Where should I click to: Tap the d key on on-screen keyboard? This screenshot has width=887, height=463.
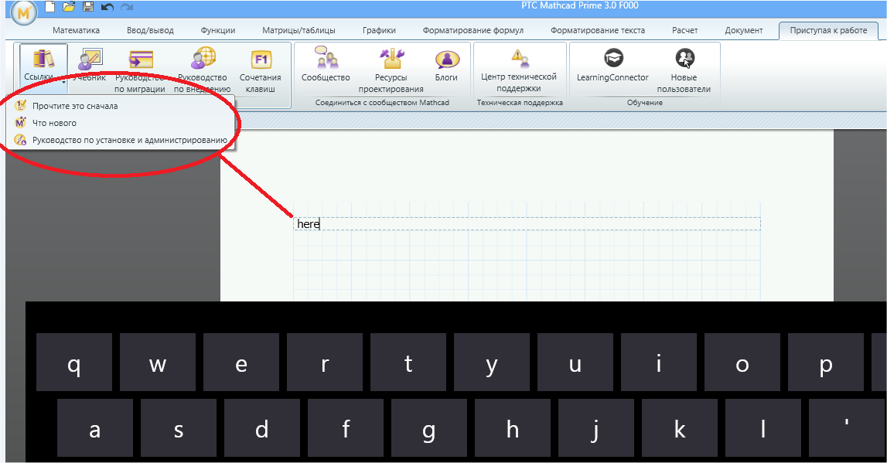click(262, 428)
